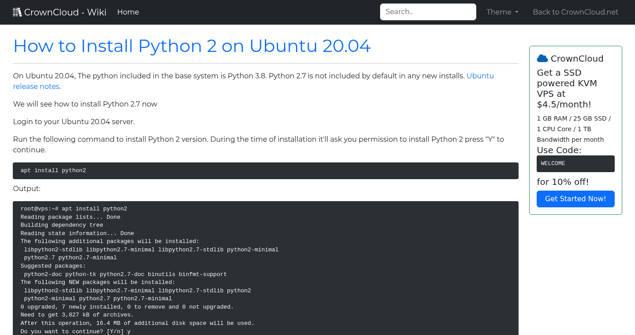635x335 pixels.
Task: Click the article title heading link
Action: coord(192,46)
